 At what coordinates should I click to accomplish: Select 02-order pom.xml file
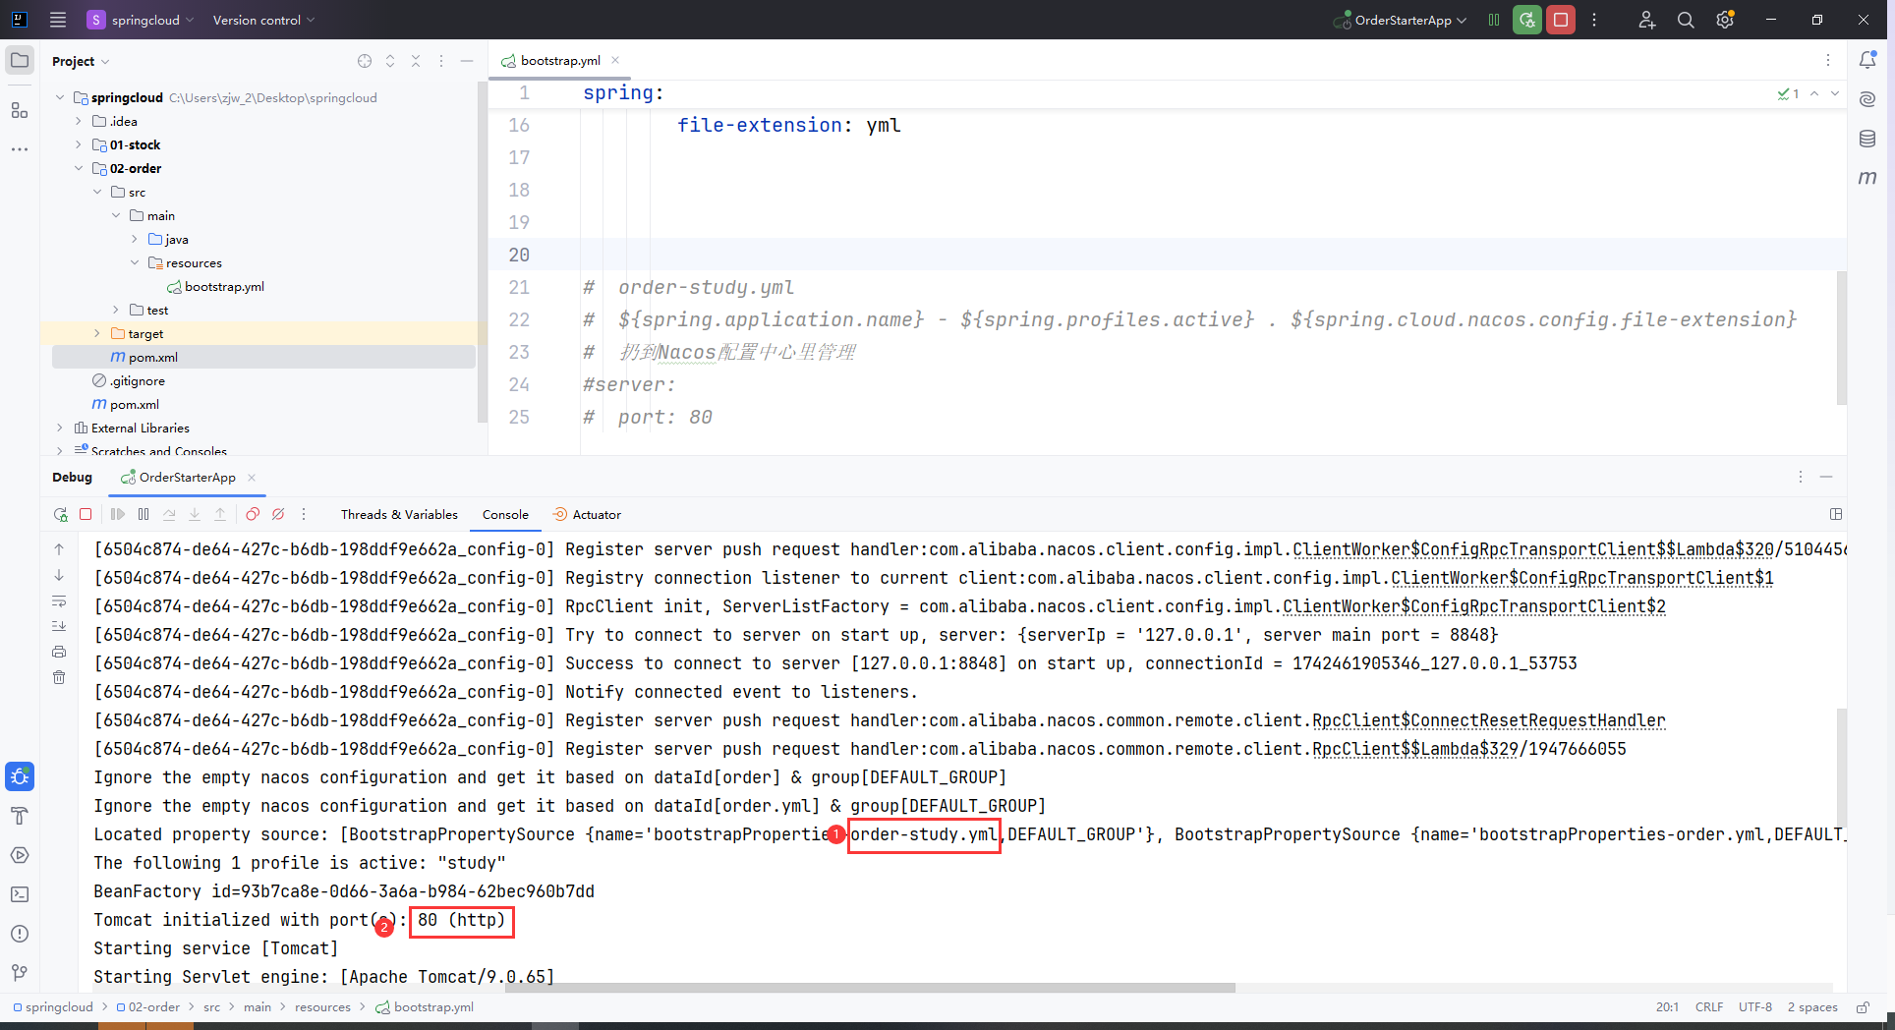[x=152, y=357]
